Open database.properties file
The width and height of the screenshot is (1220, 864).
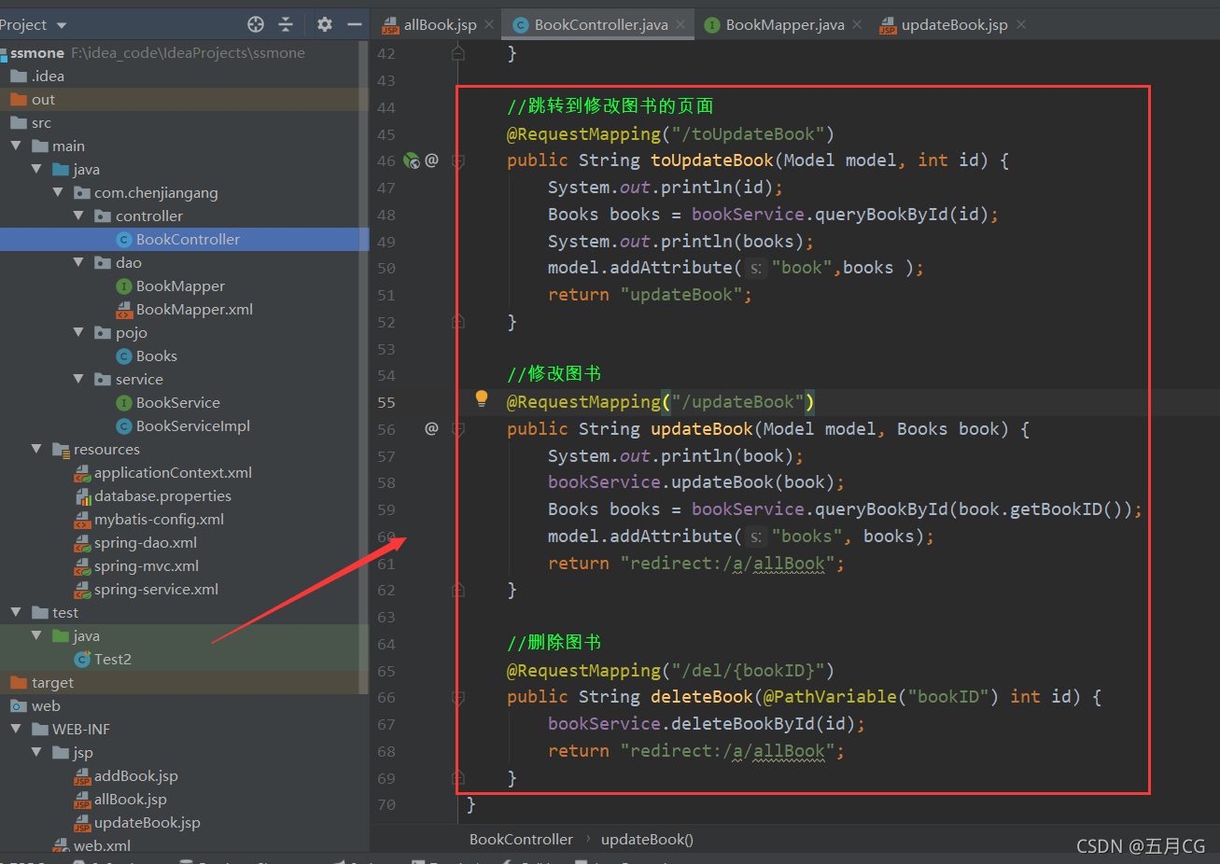(162, 495)
